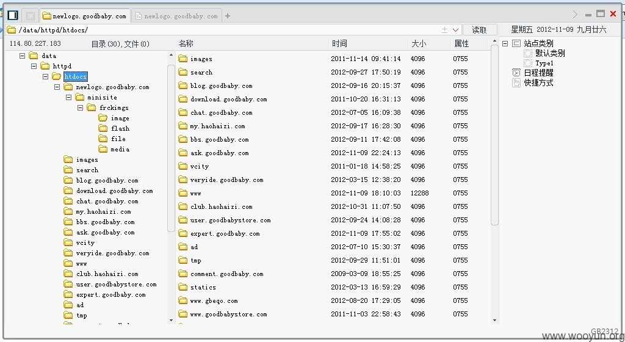Click vcity folder icon in file list
The width and height of the screenshot is (625, 342).
[x=183, y=166]
